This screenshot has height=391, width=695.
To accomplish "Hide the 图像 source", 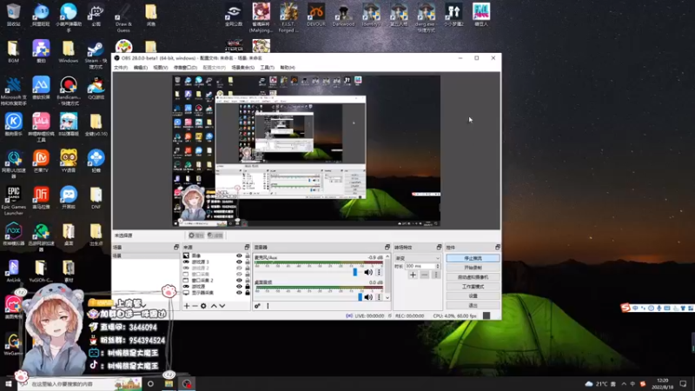I will pyautogui.click(x=240, y=255).
